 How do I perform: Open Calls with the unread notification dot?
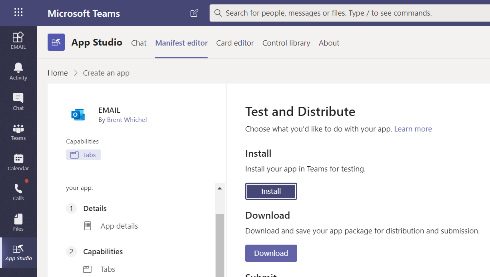pos(18,192)
